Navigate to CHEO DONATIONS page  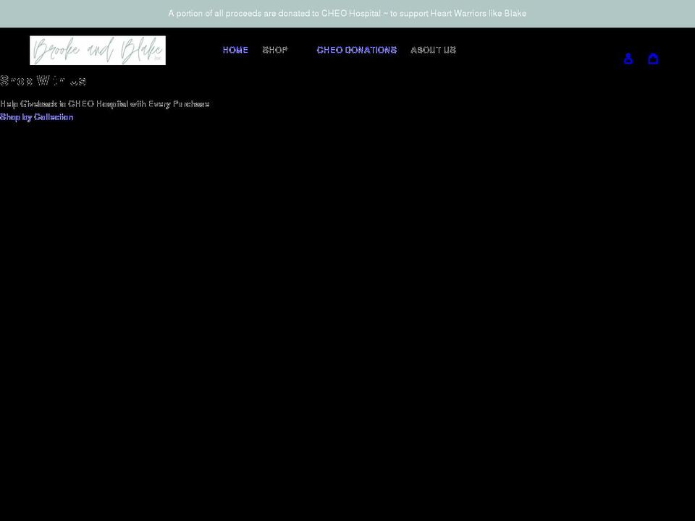coord(356,50)
